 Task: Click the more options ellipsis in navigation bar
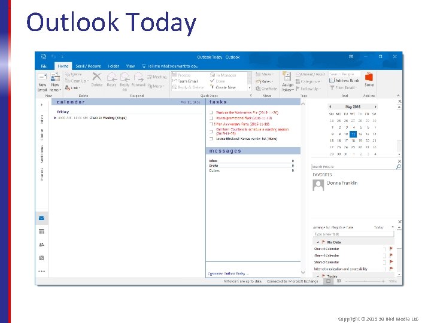coord(41,272)
